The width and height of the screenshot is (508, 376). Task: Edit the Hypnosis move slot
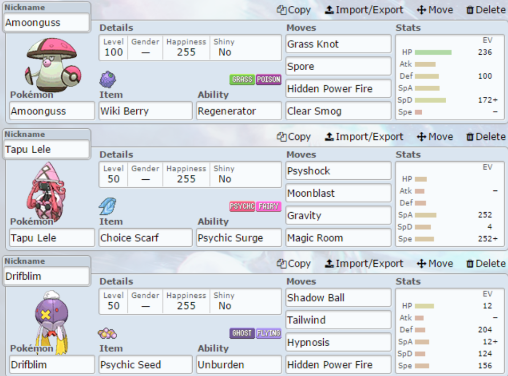click(339, 342)
